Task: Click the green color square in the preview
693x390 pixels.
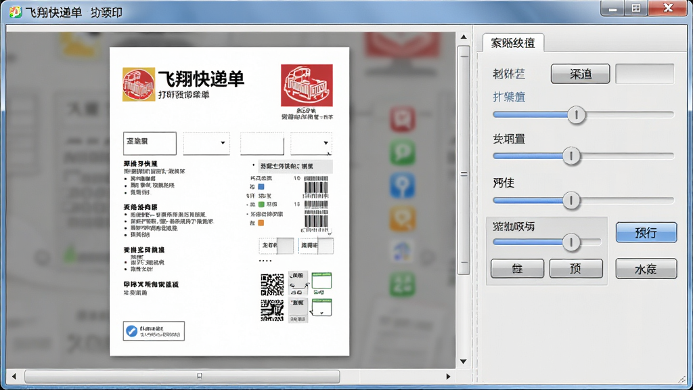Action: pyautogui.click(x=261, y=204)
